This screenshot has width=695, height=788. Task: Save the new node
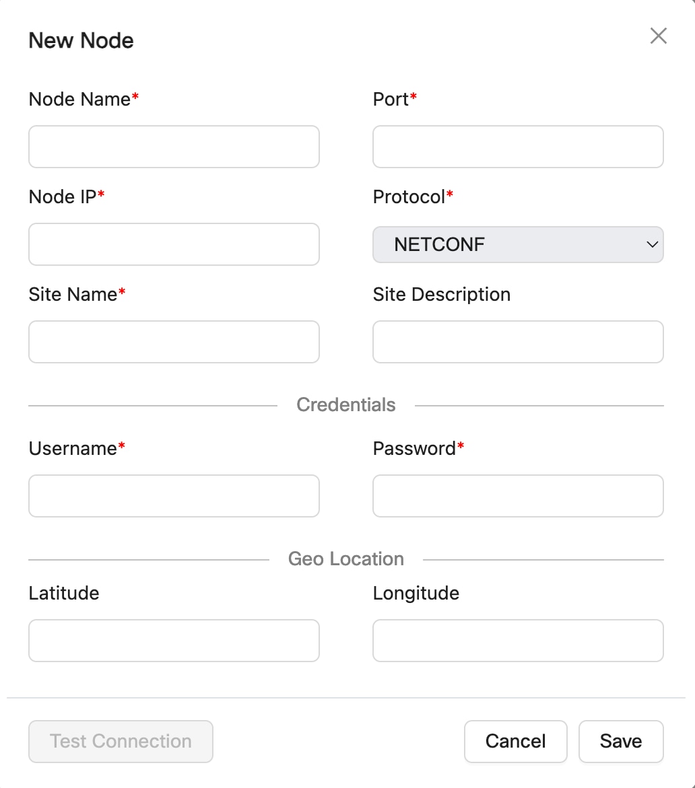coord(620,742)
